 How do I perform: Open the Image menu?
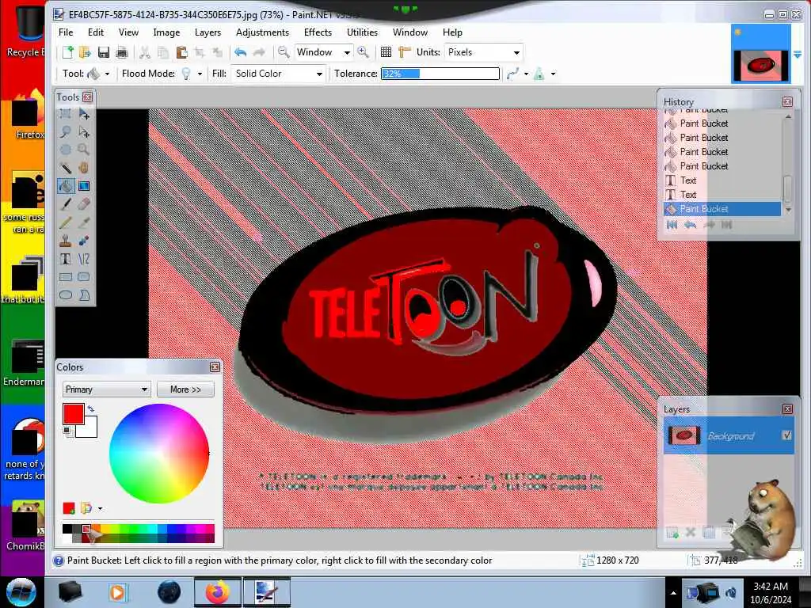166,32
